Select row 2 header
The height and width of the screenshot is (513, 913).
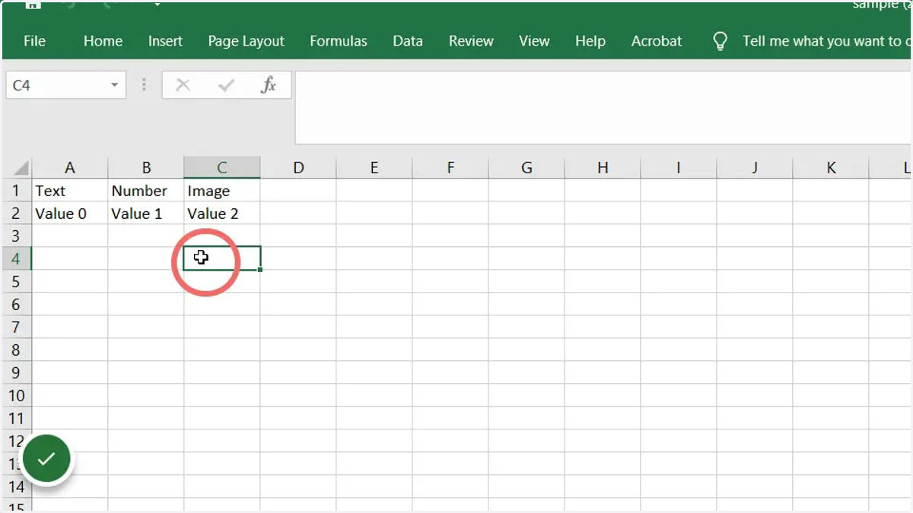(x=17, y=214)
